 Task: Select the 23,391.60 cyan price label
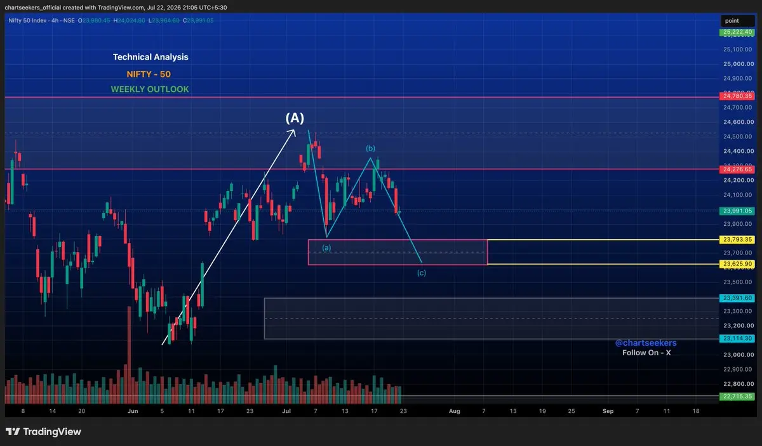click(736, 298)
